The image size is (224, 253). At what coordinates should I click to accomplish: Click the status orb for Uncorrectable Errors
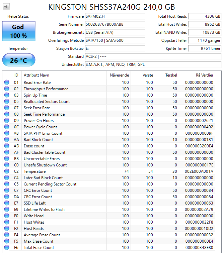[7, 158]
